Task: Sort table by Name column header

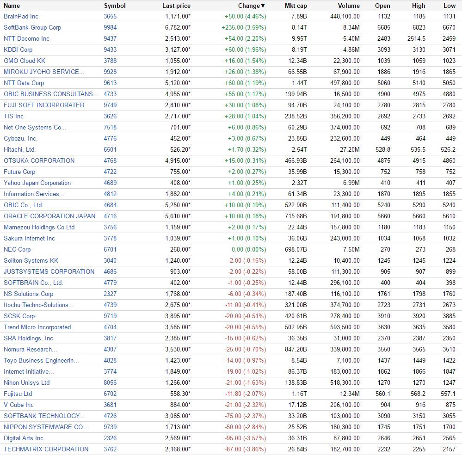Action: (x=12, y=6)
